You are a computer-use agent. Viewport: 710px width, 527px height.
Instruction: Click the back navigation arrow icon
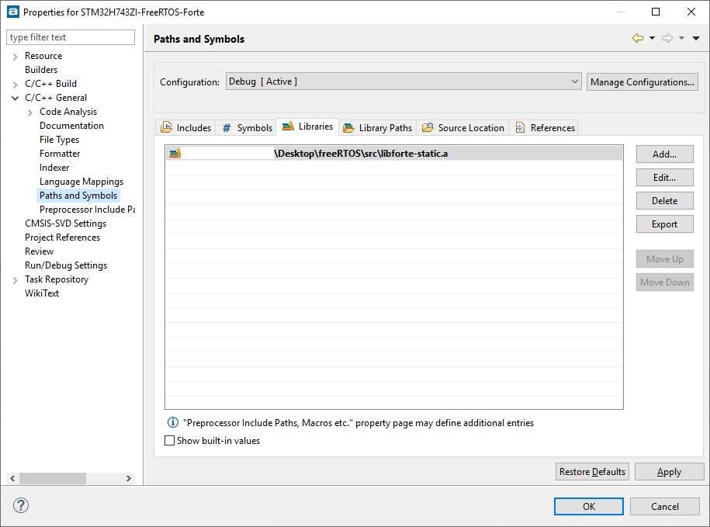pyautogui.click(x=638, y=39)
